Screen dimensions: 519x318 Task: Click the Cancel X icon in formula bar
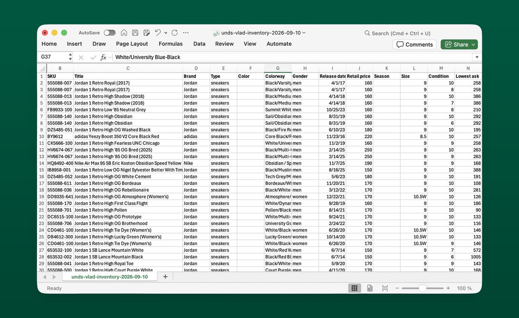(81, 57)
